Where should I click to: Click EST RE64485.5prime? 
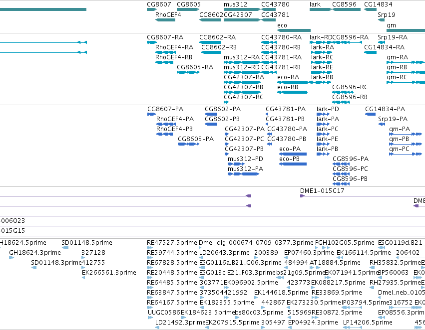(150, 288)
